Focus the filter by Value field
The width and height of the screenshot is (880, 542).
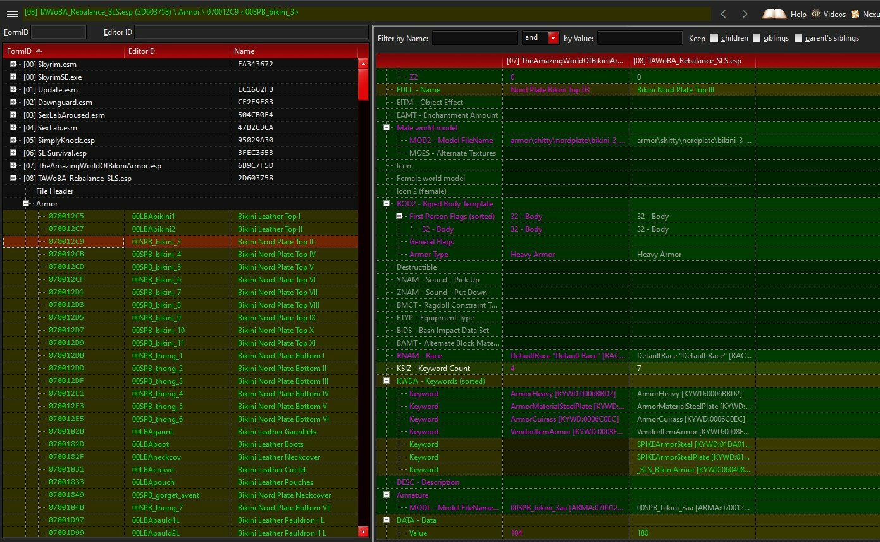[639, 38]
